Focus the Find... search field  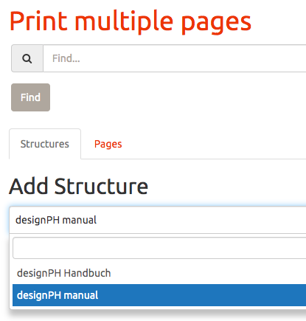tap(175, 58)
